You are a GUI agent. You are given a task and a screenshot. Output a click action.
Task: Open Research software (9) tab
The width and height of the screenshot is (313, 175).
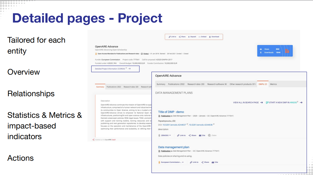[217, 84]
